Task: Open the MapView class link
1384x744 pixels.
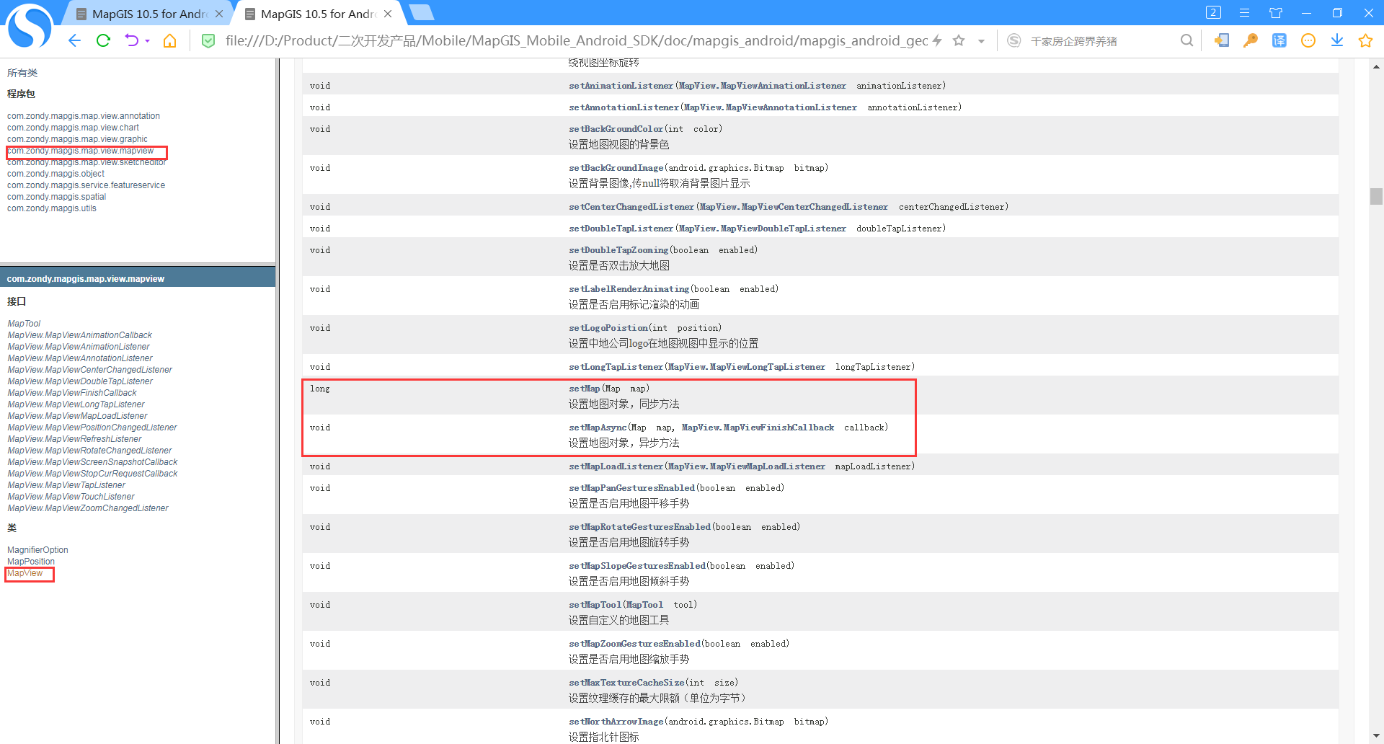Action: [25, 573]
